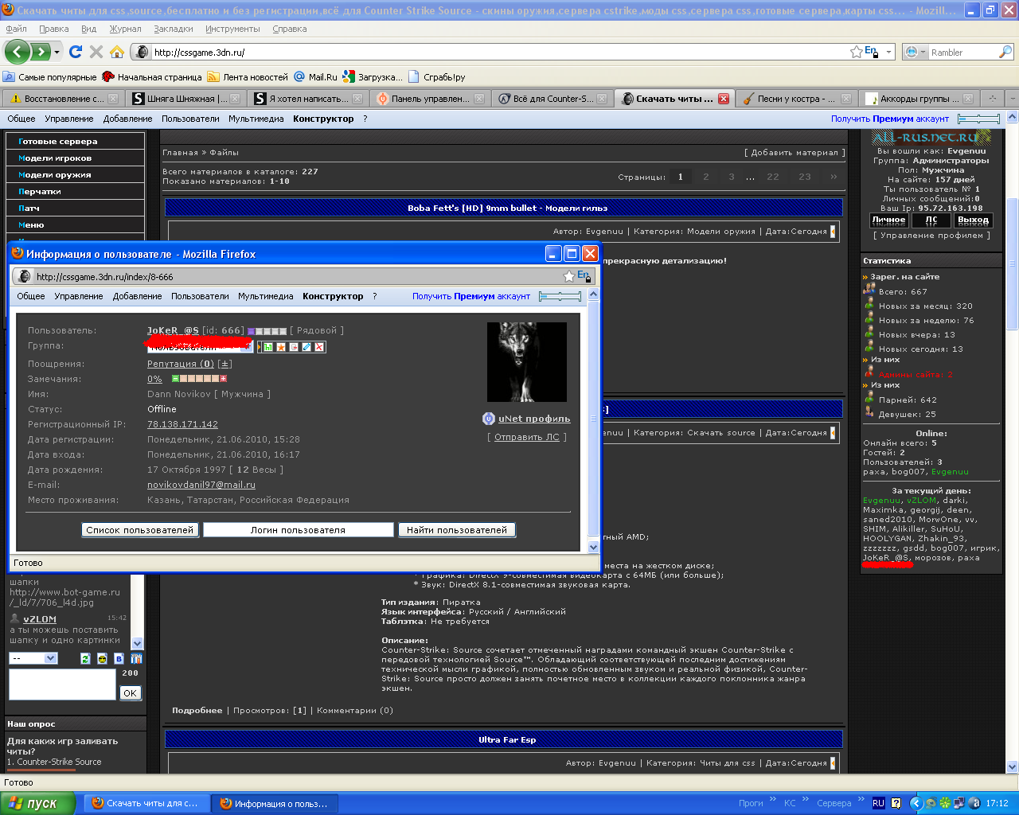Go to page 2 of catalog
The height and width of the screenshot is (815, 1019).
(x=705, y=177)
